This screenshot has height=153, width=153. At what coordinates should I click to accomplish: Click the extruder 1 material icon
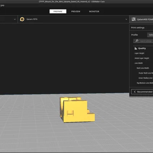point(22,19)
